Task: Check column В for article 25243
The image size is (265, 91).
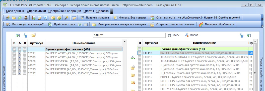Action: coord(14,69)
